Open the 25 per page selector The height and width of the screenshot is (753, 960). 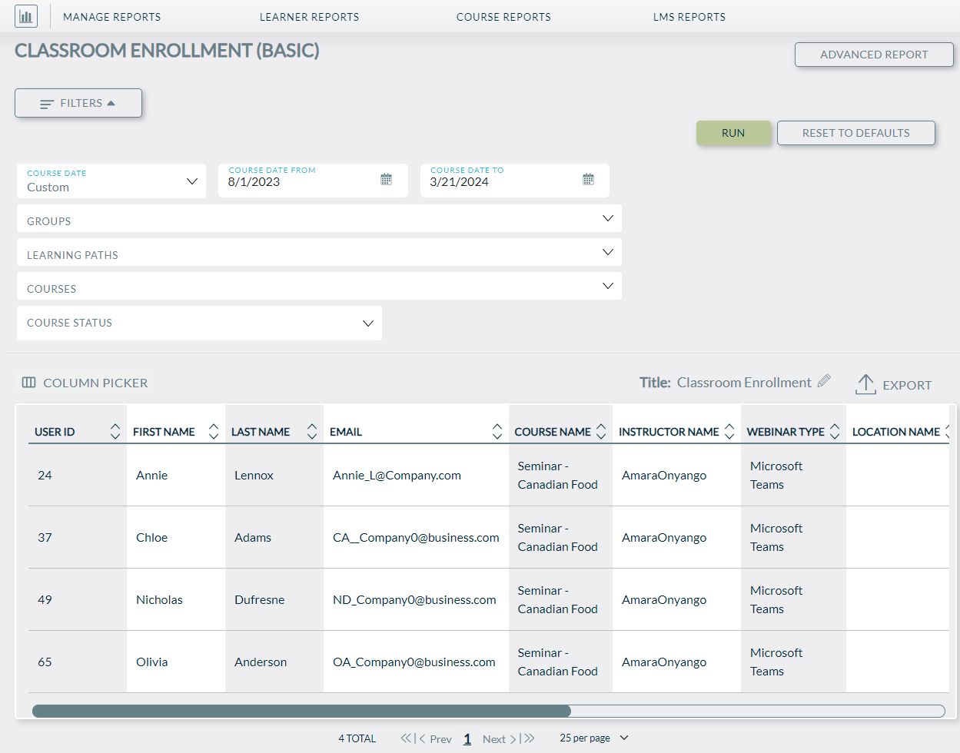click(x=593, y=737)
